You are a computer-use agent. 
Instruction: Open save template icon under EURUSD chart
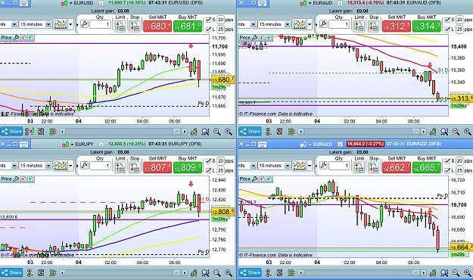(x=41, y=132)
